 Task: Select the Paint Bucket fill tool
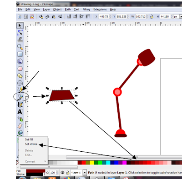point(20,133)
